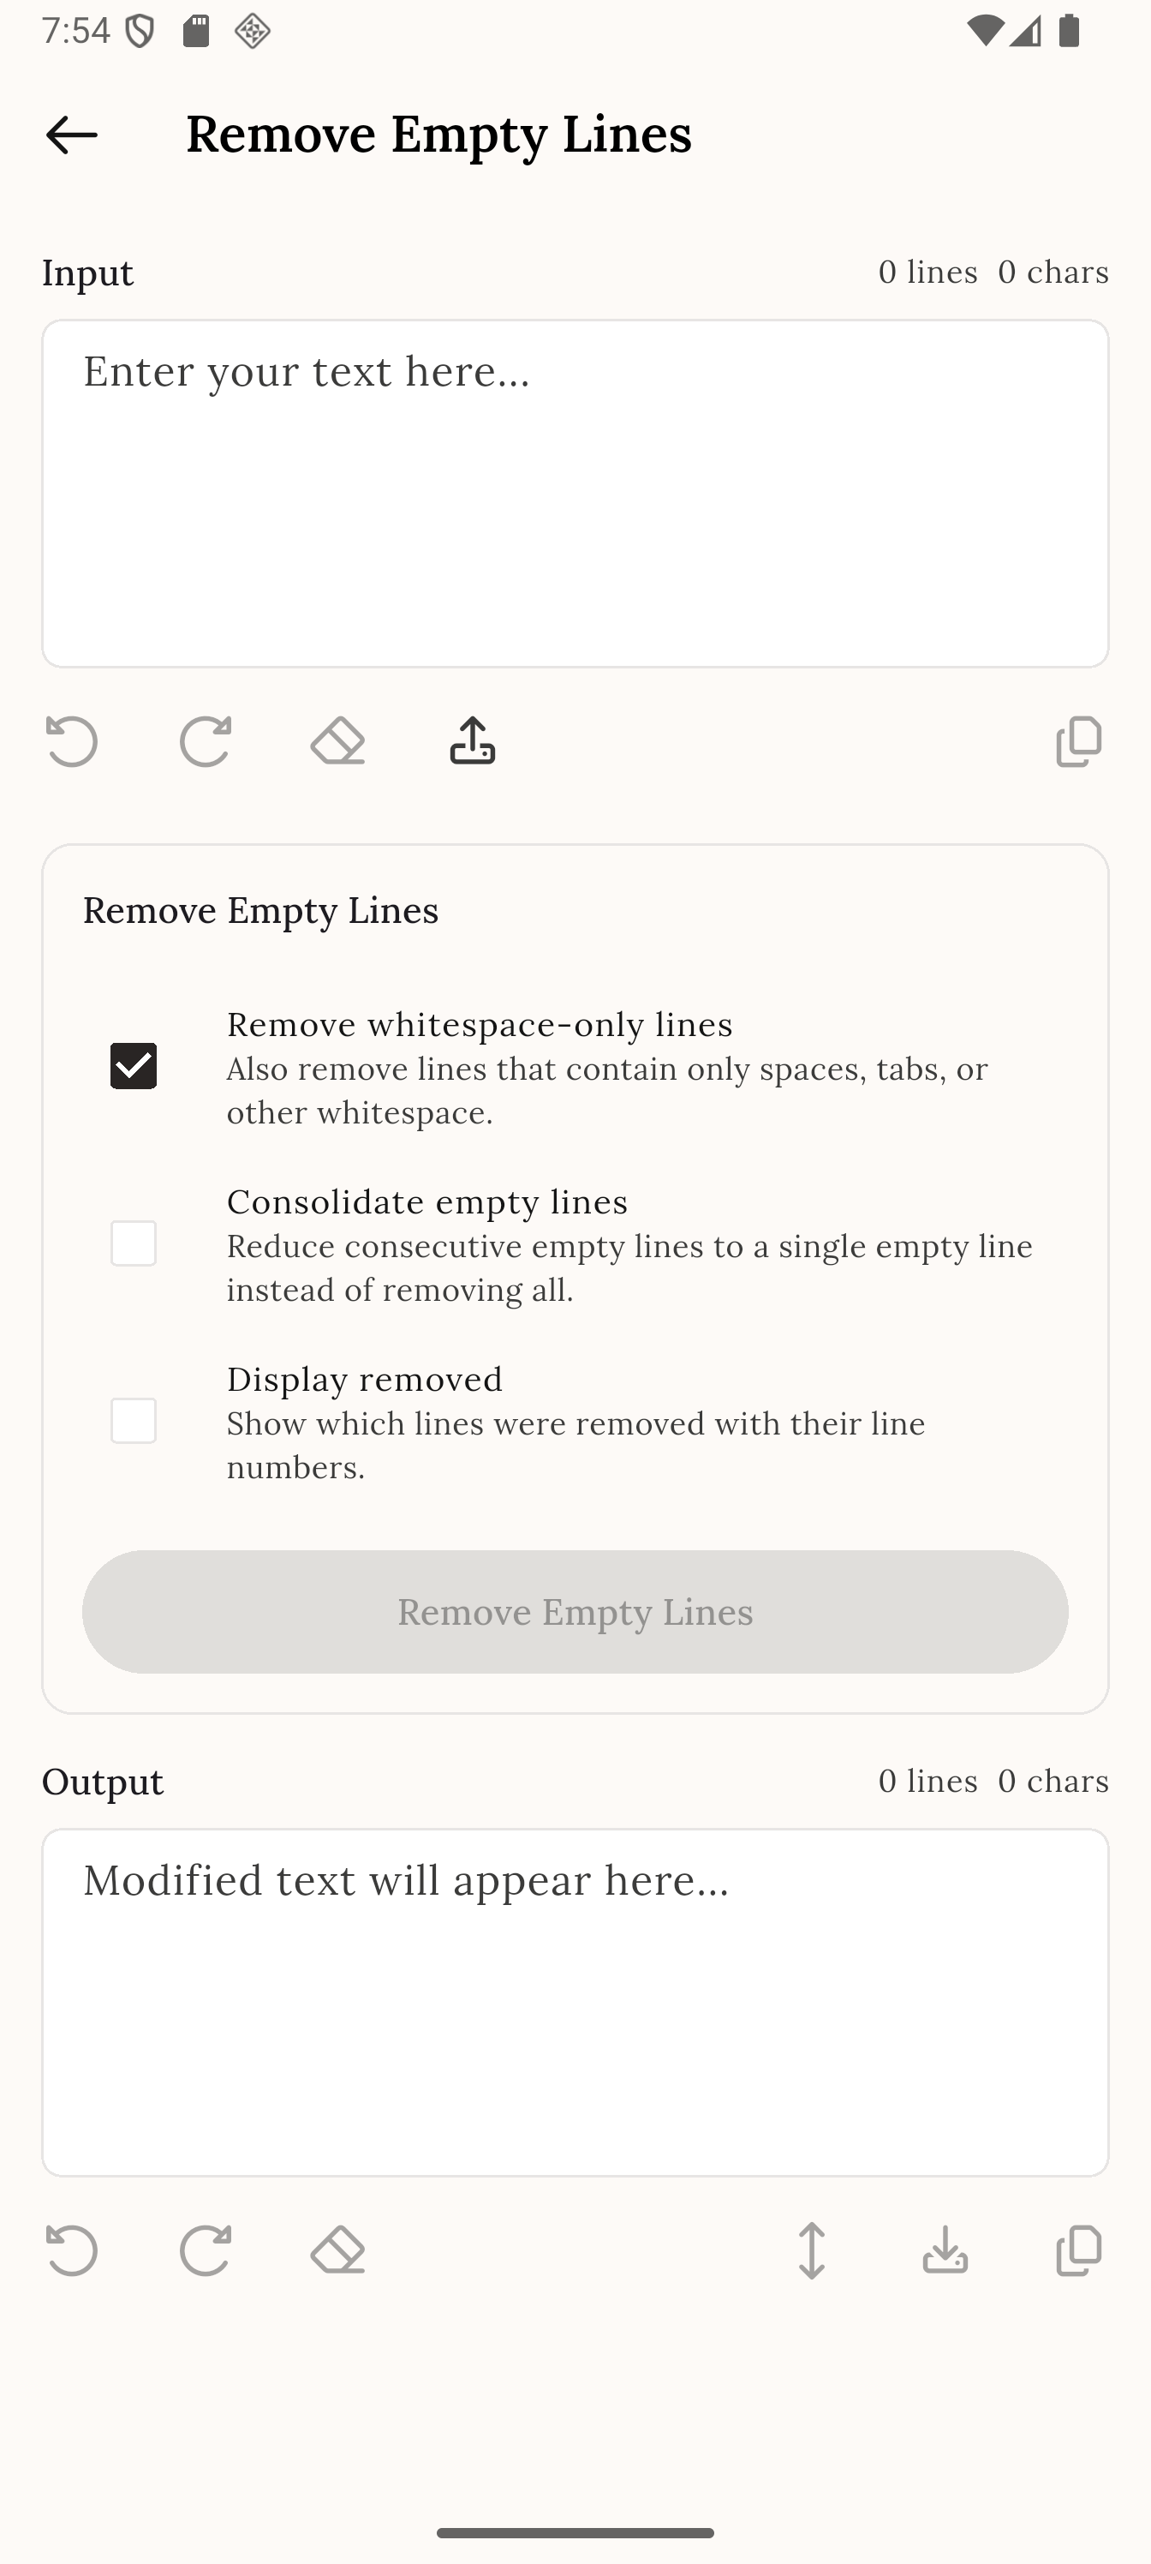The height and width of the screenshot is (2564, 1151).
Task: Copy the Input text
Action: (x=1078, y=740)
